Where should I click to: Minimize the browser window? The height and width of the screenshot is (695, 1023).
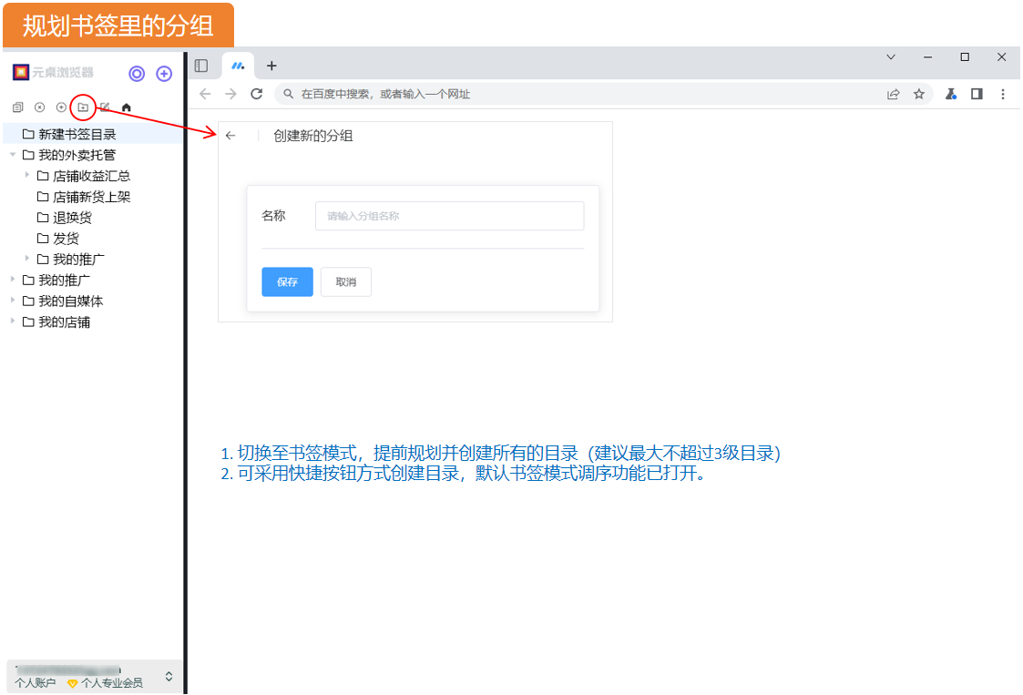(x=927, y=57)
